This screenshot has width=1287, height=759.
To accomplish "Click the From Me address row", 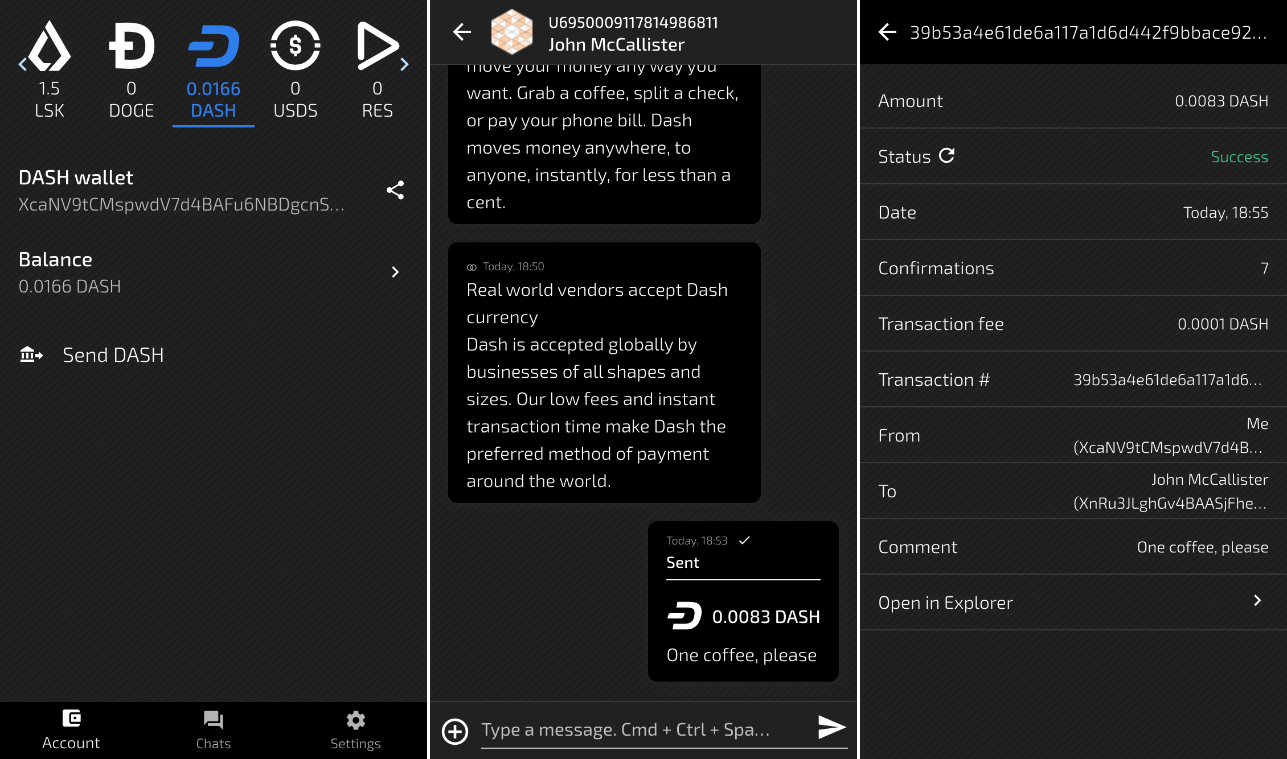I will 1073,435.
